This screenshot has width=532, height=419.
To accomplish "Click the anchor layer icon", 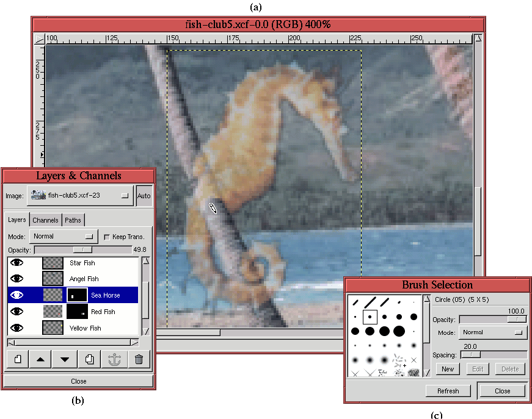I will [114, 359].
